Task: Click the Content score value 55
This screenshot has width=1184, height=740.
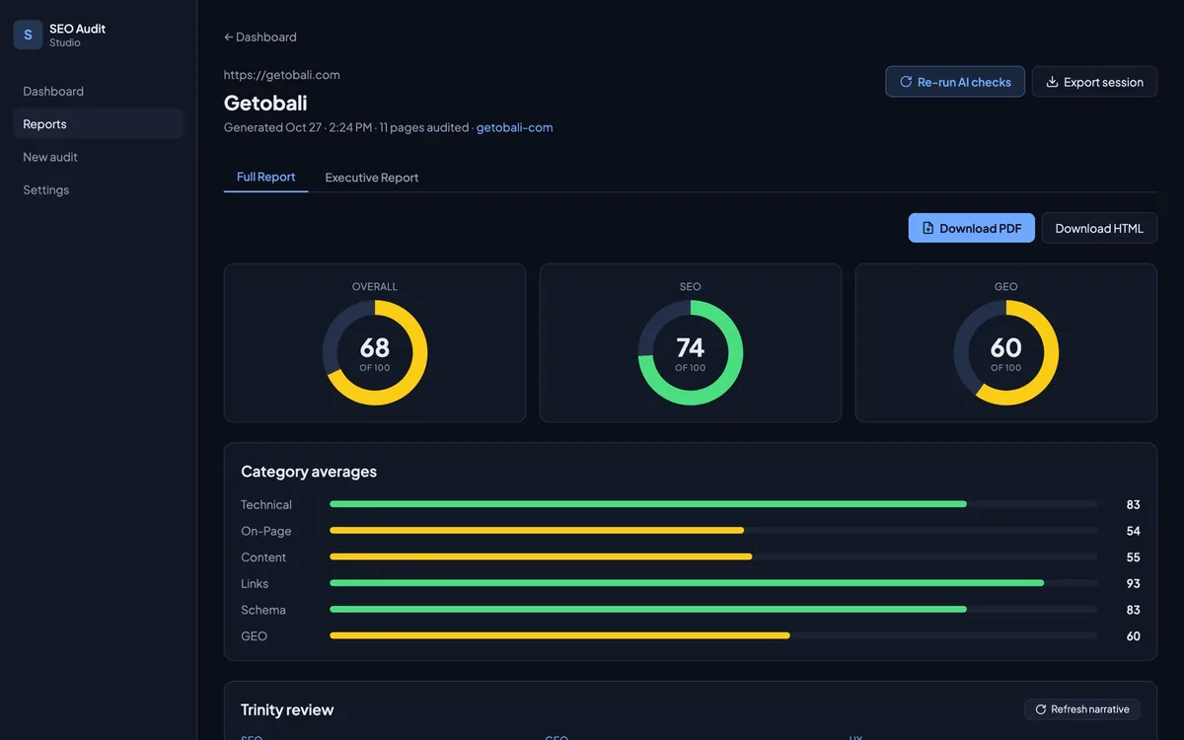Action: coord(1133,557)
